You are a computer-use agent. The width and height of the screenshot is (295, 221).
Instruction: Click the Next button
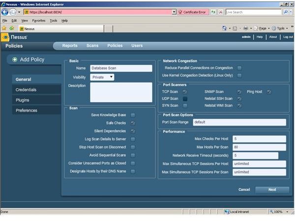pos(272,190)
